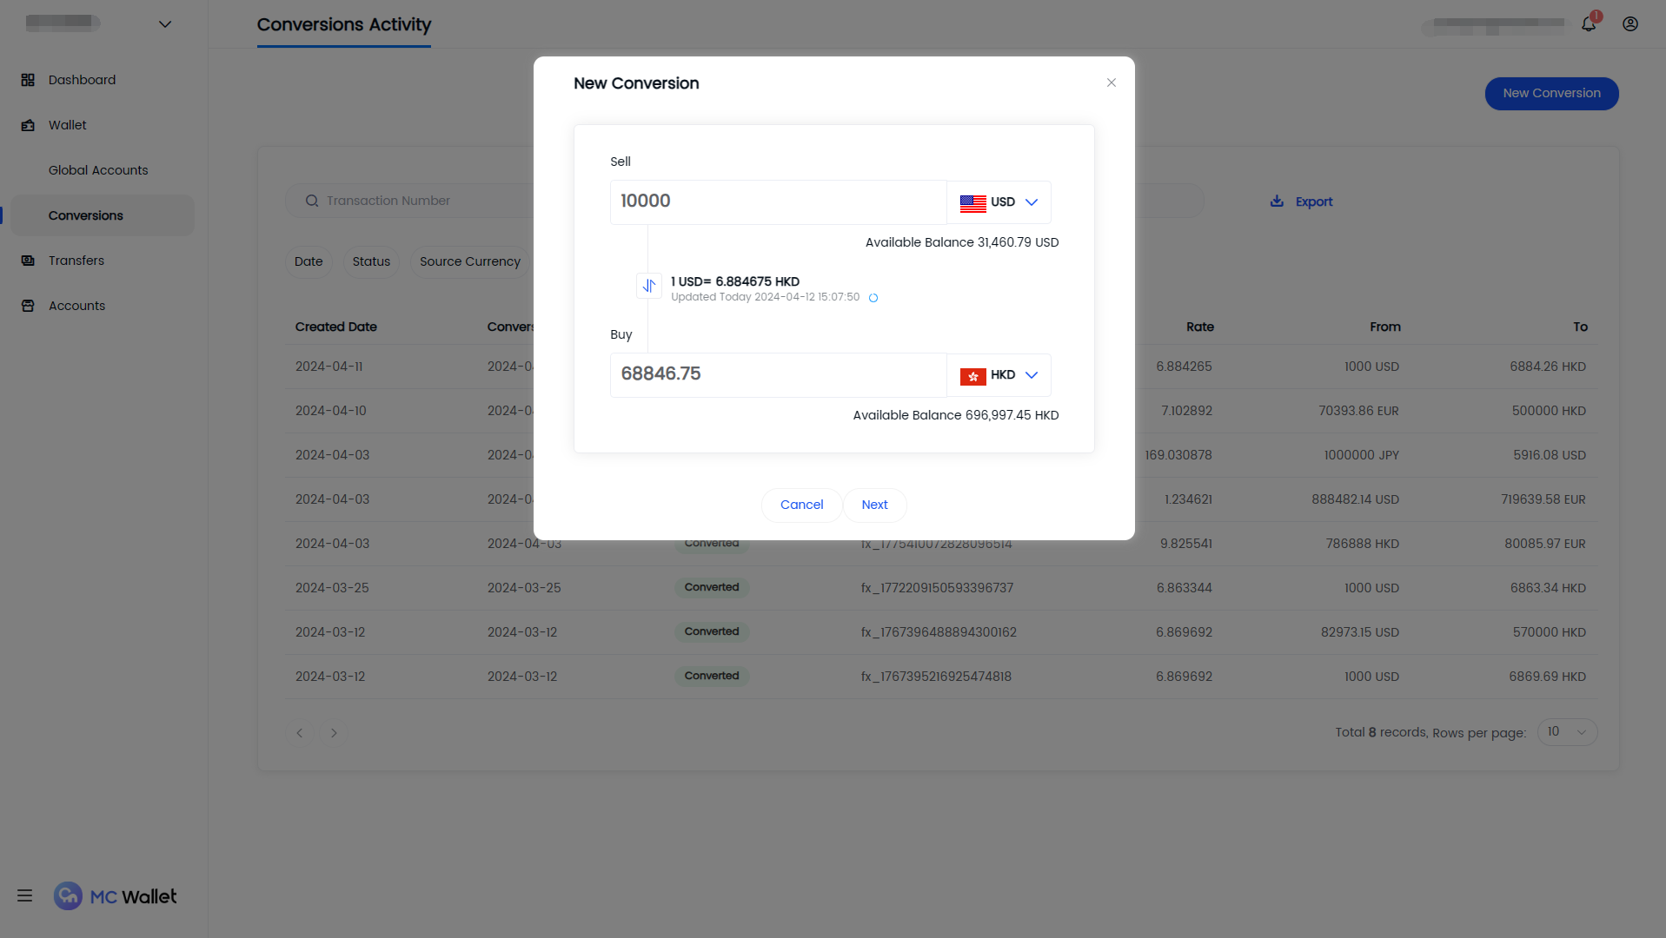Go to the next page of records
1666x938 pixels.
(x=334, y=733)
